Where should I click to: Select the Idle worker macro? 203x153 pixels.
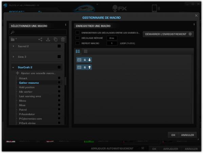pyautogui.click(x=25, y=92)
